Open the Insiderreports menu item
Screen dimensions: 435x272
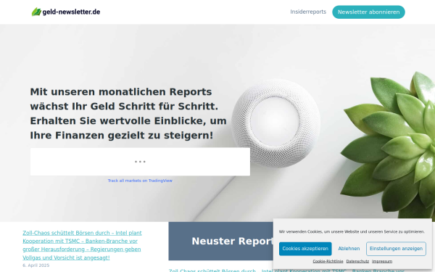point(308,12)
